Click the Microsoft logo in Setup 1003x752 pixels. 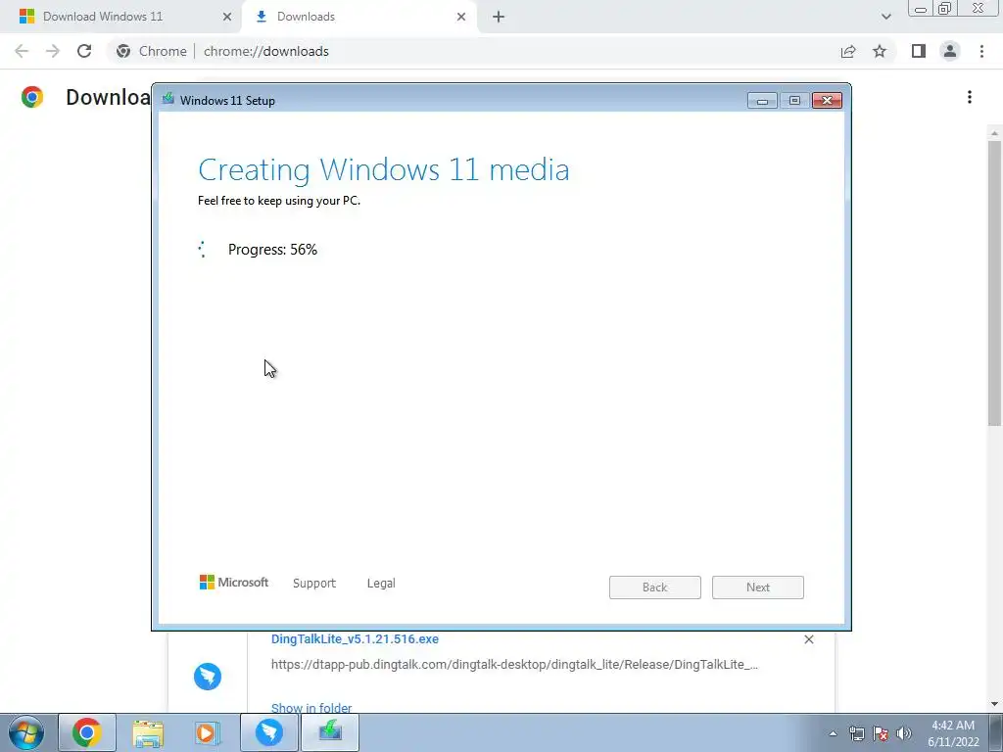[234, 583]
